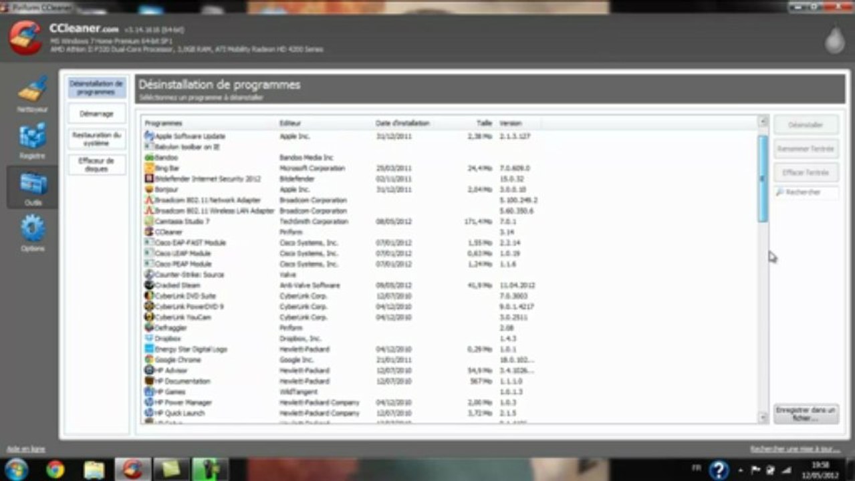
Task: Select Broadcom 802.11 Wireless LAN Adapter row
Action: (450, 210)
